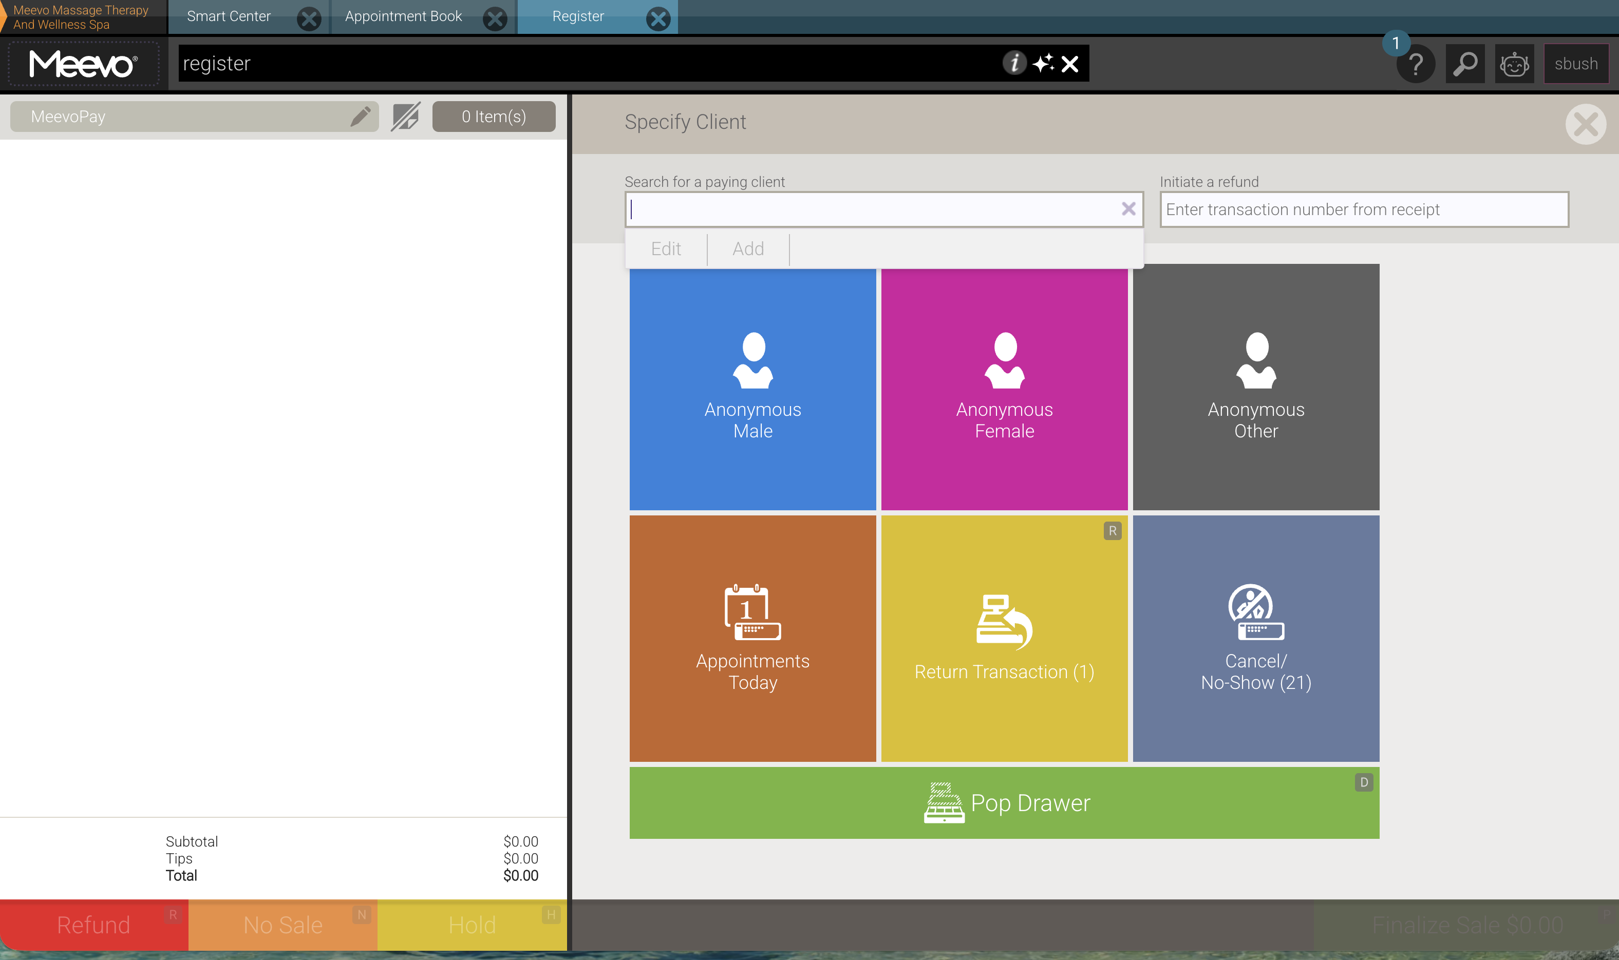Screen dimensions: 1619x960
Task: Select the Anonymous Male tile
Action: pos(752,390)
